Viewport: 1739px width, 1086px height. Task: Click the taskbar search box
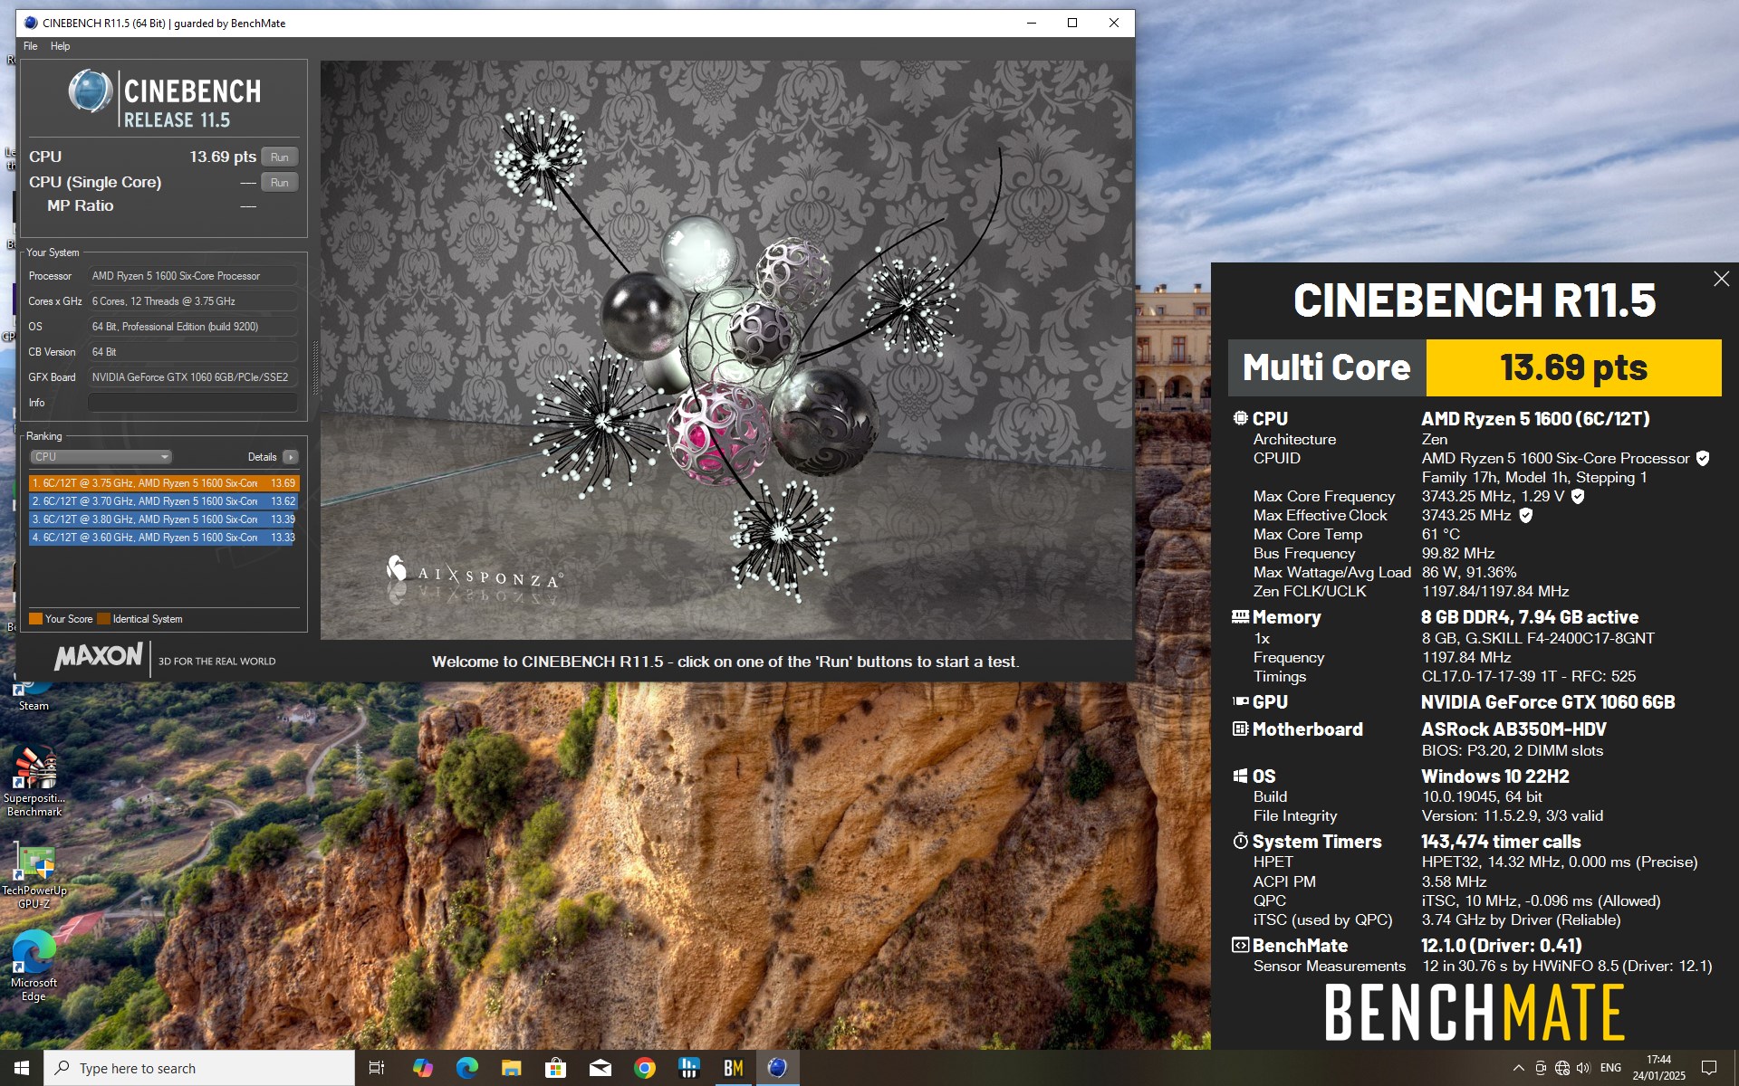pyautogui.click(x=199, y=1068)
